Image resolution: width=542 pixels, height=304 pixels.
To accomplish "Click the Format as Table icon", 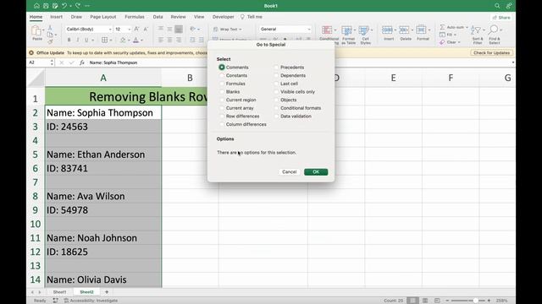I will click(346, 30).
